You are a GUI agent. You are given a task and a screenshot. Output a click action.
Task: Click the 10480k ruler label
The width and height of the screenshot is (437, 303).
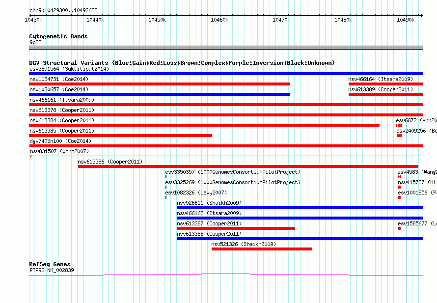343,20
